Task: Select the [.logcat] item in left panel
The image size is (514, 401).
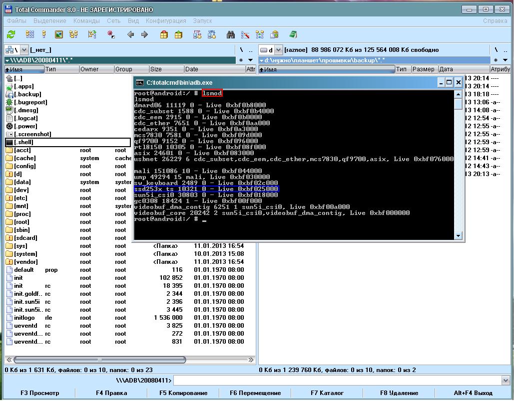Action: point(25,118)
